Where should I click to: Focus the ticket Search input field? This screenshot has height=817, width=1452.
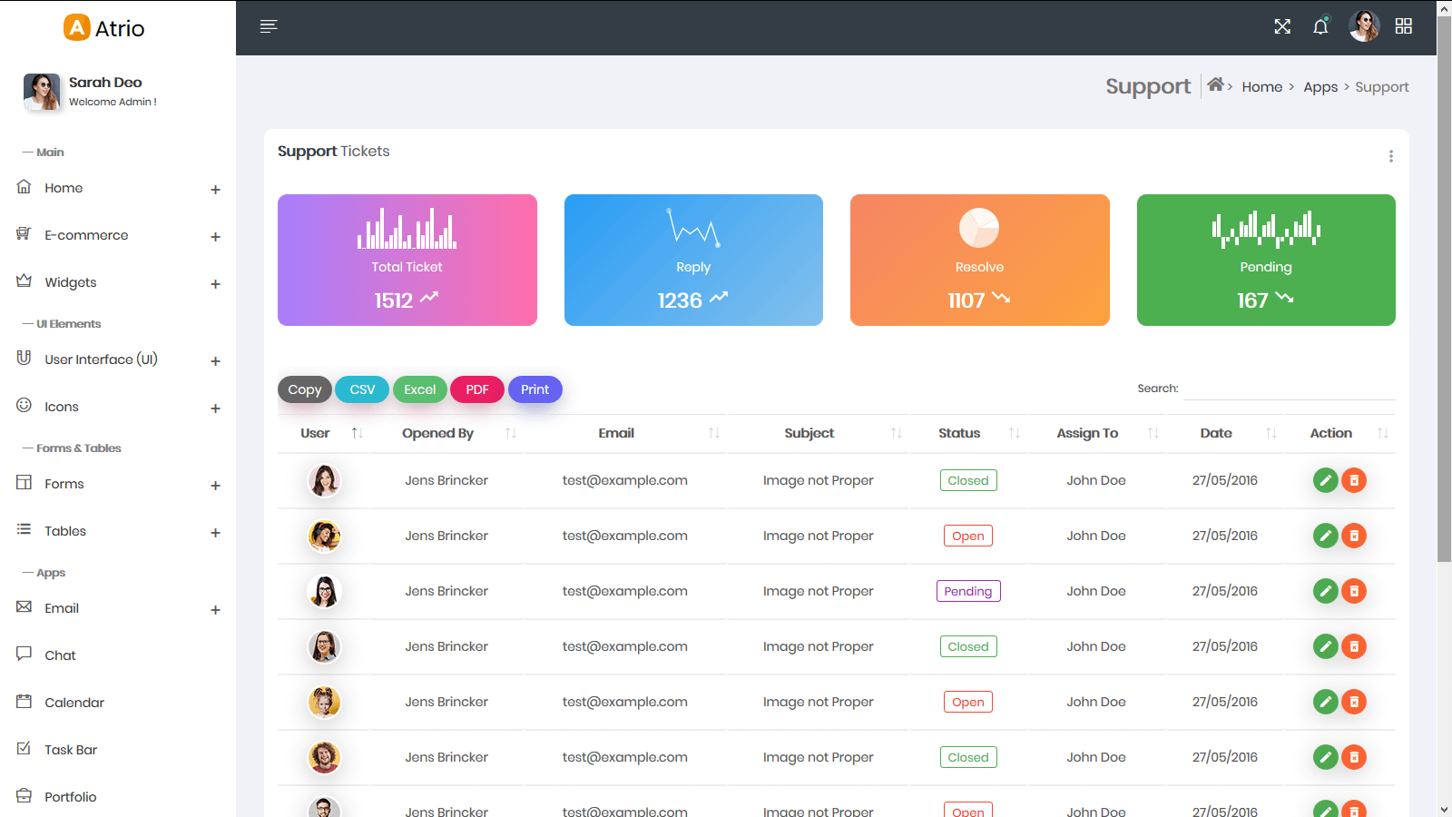coord(1289,389)
